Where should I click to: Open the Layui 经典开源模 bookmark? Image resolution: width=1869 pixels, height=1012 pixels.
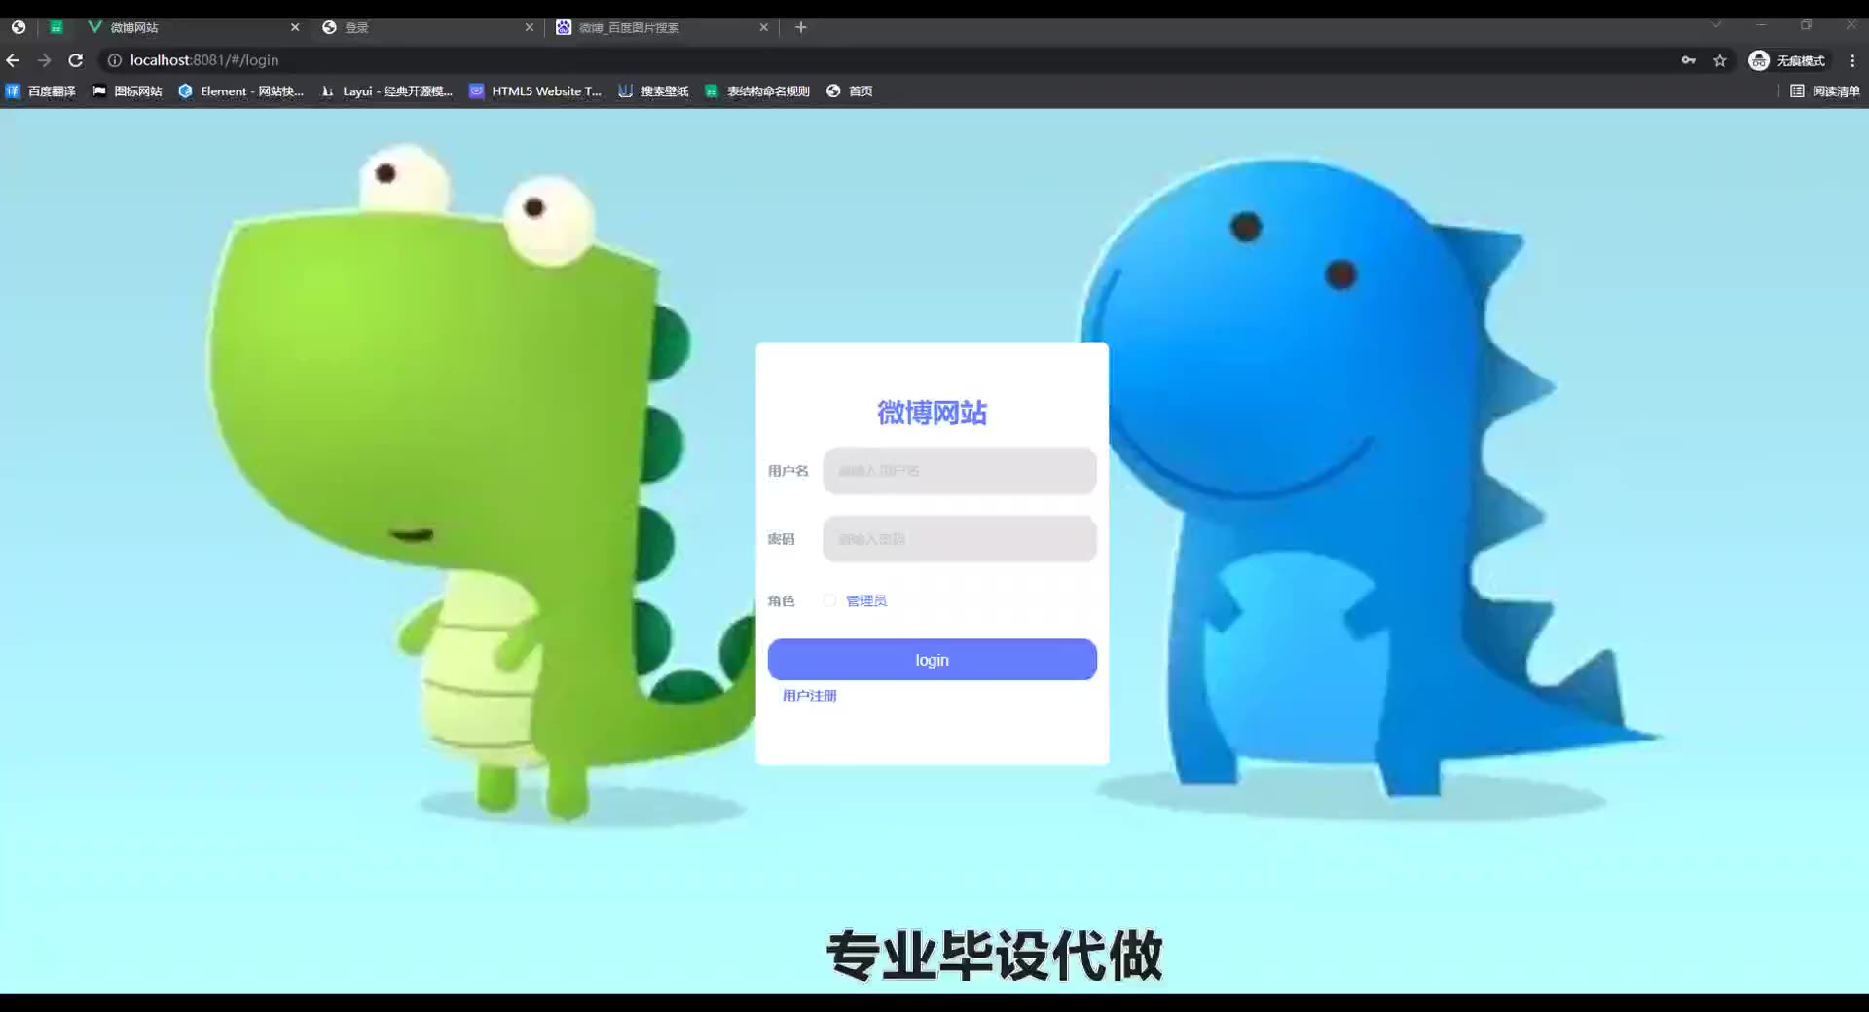point(386,91)
